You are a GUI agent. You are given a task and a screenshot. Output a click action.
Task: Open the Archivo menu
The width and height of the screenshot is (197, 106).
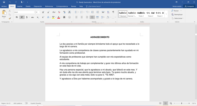coord(4,6)
